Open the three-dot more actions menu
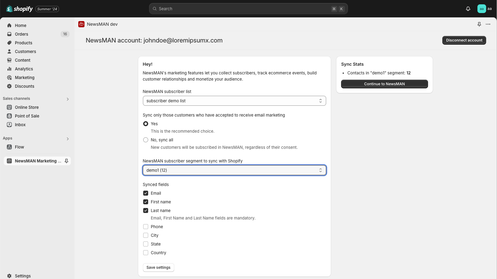This screenshot has width=497, height=279. point(488,24)
